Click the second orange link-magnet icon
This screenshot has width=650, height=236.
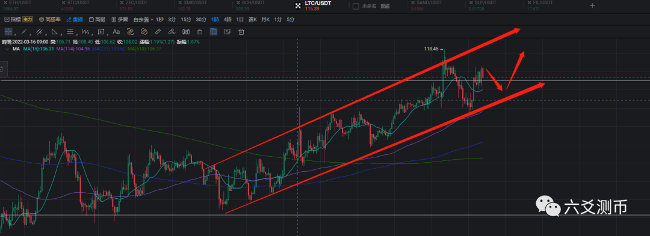(144, 31)
